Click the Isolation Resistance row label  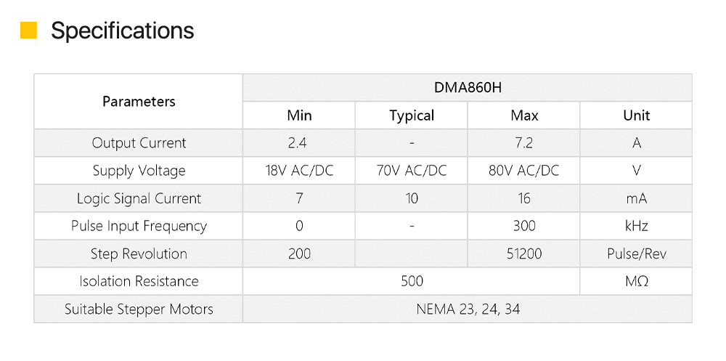pyautogui.click(x=139, y=281)
